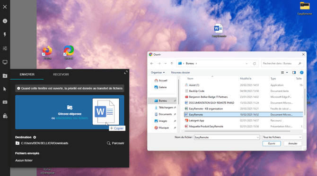317x176 pixels.
Task: Click the keyboard icon in sidebar
Action: point(5,102)
